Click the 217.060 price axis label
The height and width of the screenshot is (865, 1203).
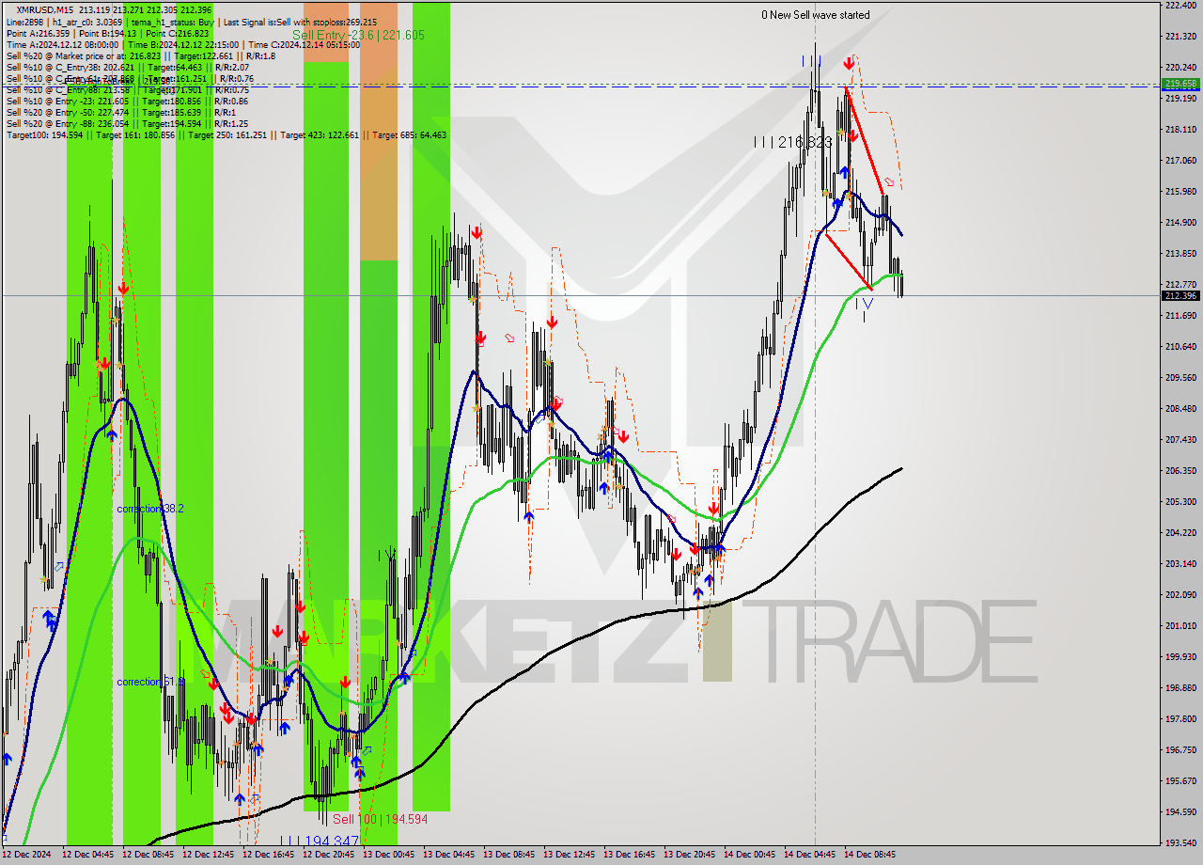(x=1180, y=161)
